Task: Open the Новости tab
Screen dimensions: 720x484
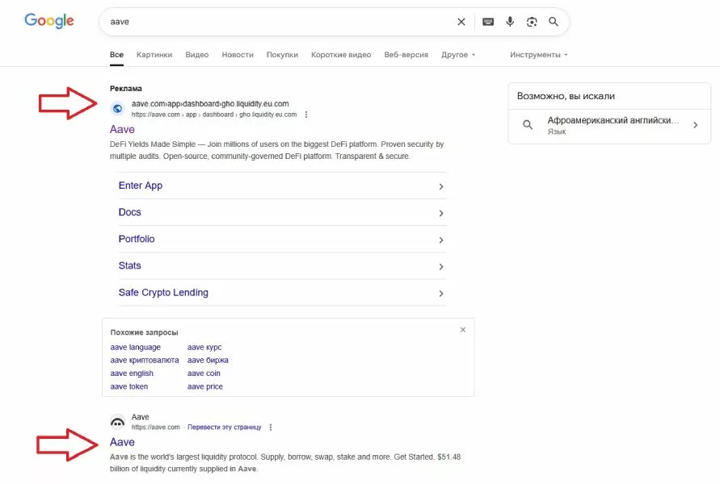Action: (238, 55)
